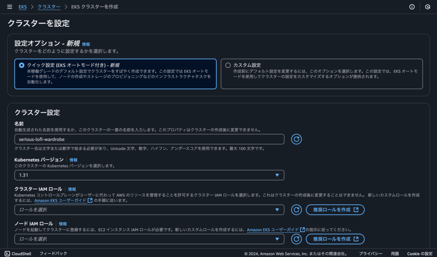Click the CloudShell terminal icon

(7, 253)
